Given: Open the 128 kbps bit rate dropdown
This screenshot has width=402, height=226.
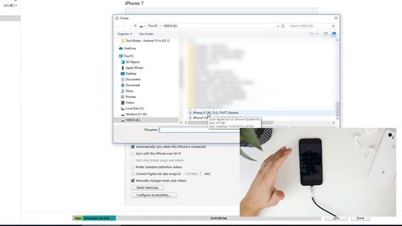Looking at the screenshot, I should pyautogui.click(x=193, y=174).
